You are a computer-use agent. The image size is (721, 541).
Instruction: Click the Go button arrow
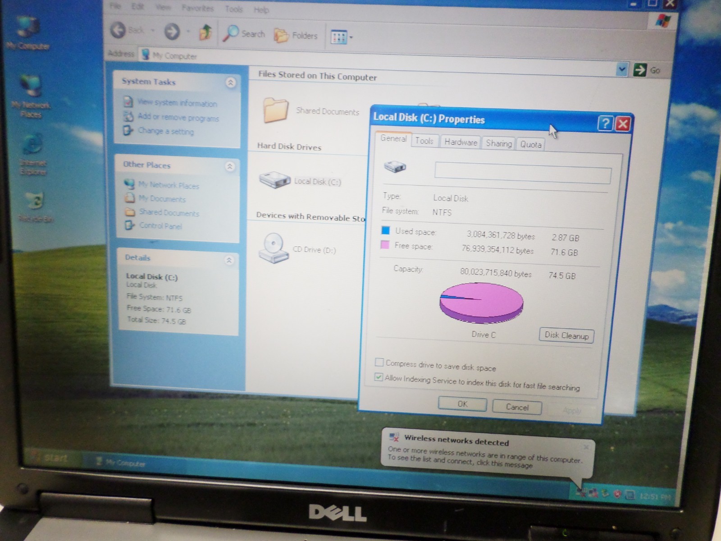pyautogui.click(x=639, y=70)
